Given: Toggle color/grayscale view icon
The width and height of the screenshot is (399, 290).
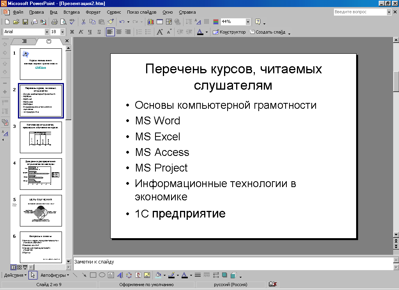Looking at the screenshot, I should click(x=216, y=22).
